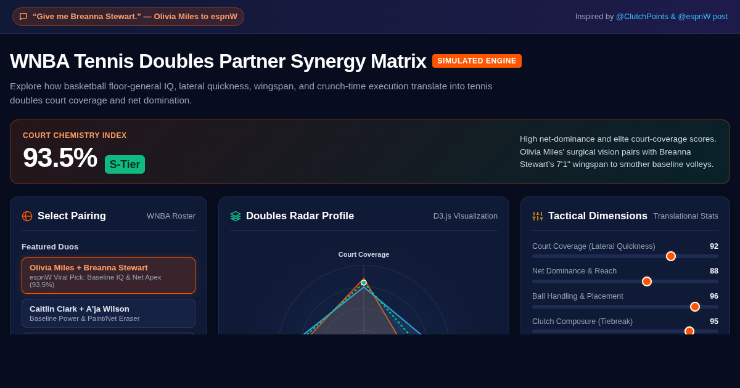Image resolution: width=740 pixels, height=388 pixels.
Task: Click the layers icon beside Doubles Radar Profile
Action: [x=236, y=216]
